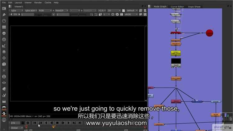Open the 2D view mode dropdown

[114, 11]
